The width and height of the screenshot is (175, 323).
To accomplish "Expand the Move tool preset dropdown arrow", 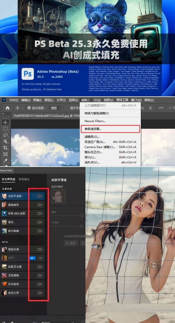I will [x=23, y=108].
